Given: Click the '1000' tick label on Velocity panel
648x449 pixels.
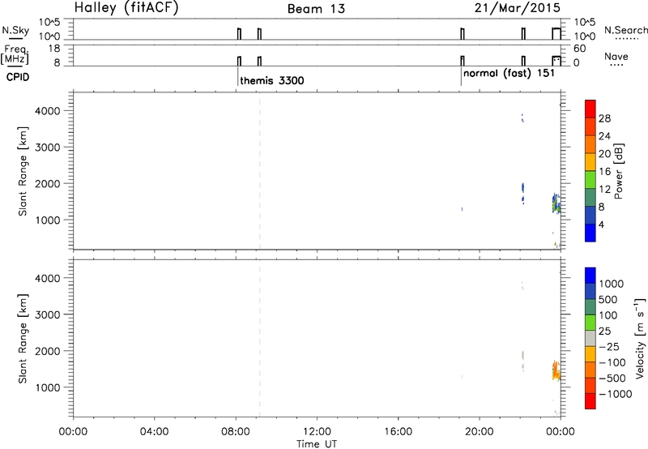Looking at the screenshot, I should pos(48,387).
